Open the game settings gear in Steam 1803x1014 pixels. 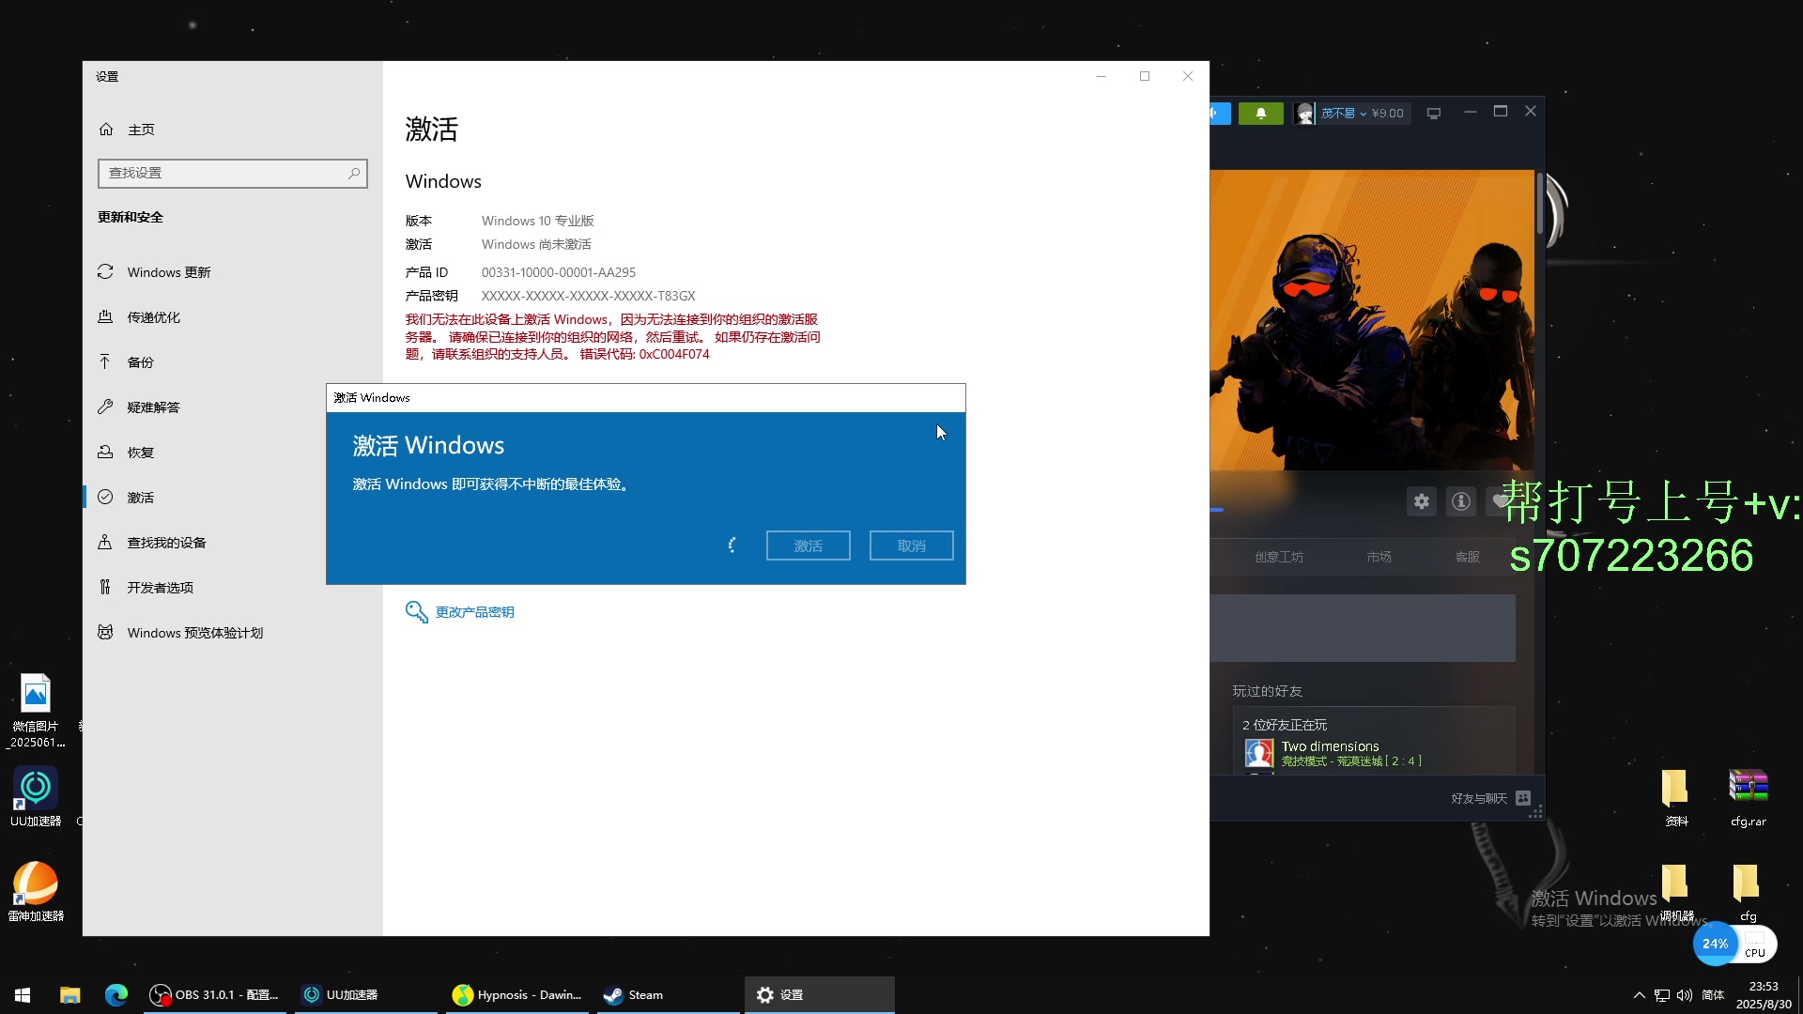pyautogui.click(x=1422, y=501)
